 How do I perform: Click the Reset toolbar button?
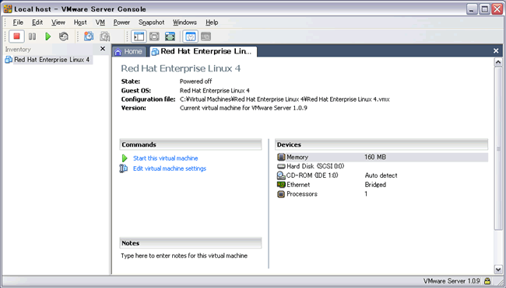64,36
